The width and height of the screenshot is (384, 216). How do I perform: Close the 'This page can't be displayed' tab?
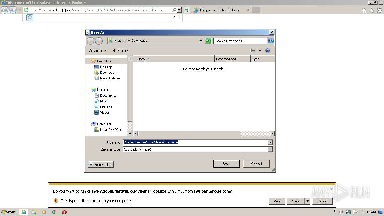pyautogui.click(x=247, y=10)
